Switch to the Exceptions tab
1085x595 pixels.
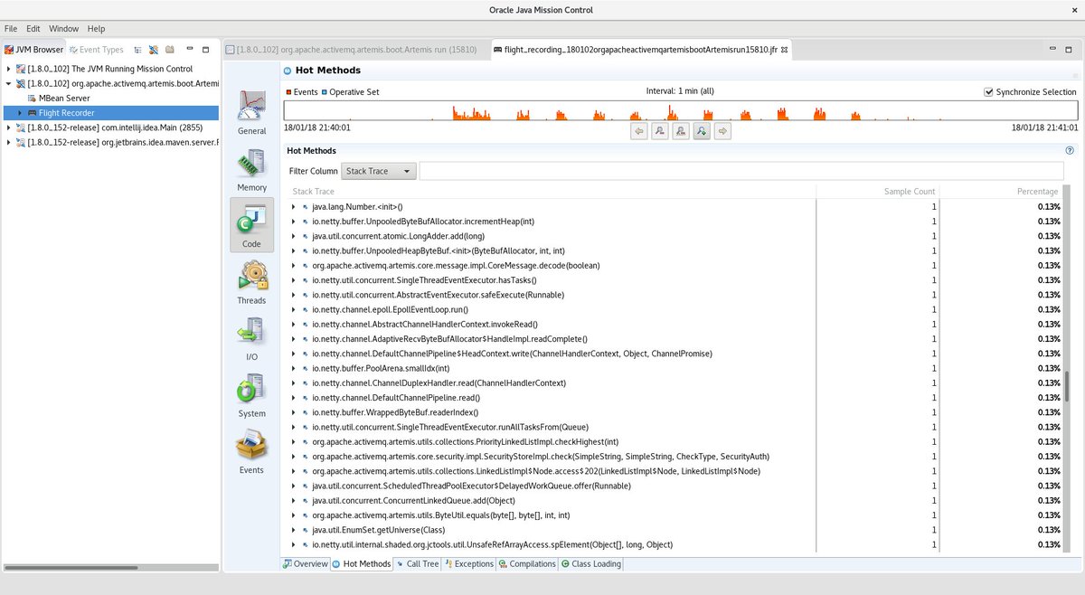coord(468,563)
